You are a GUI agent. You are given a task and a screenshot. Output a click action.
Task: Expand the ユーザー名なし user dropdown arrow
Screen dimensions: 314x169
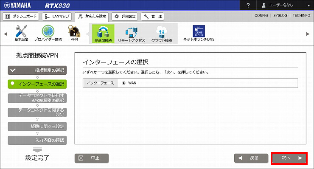pos(308,6)
